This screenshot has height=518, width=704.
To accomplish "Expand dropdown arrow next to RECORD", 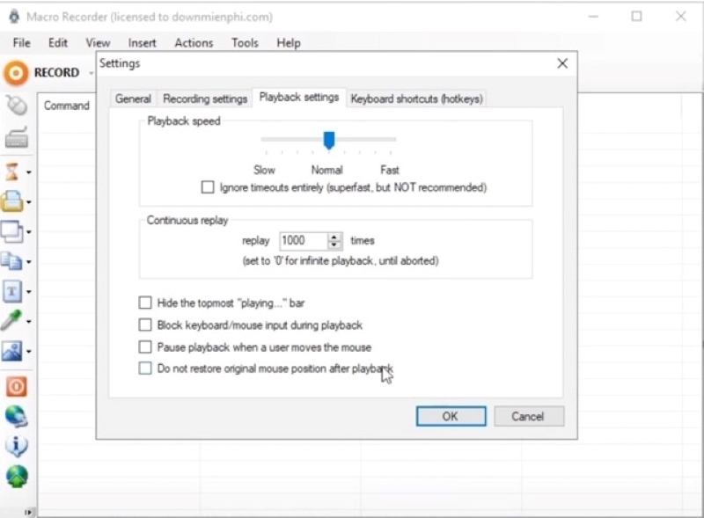I will point(90,74).
